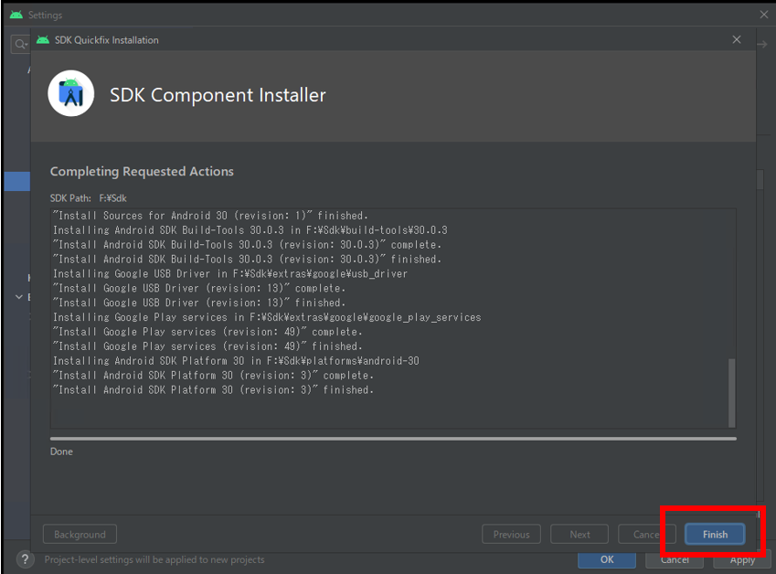Screen dimensions: 776x574
Task: Click the "Install Sources for Android 30" finished line
Action: point(210,216)
